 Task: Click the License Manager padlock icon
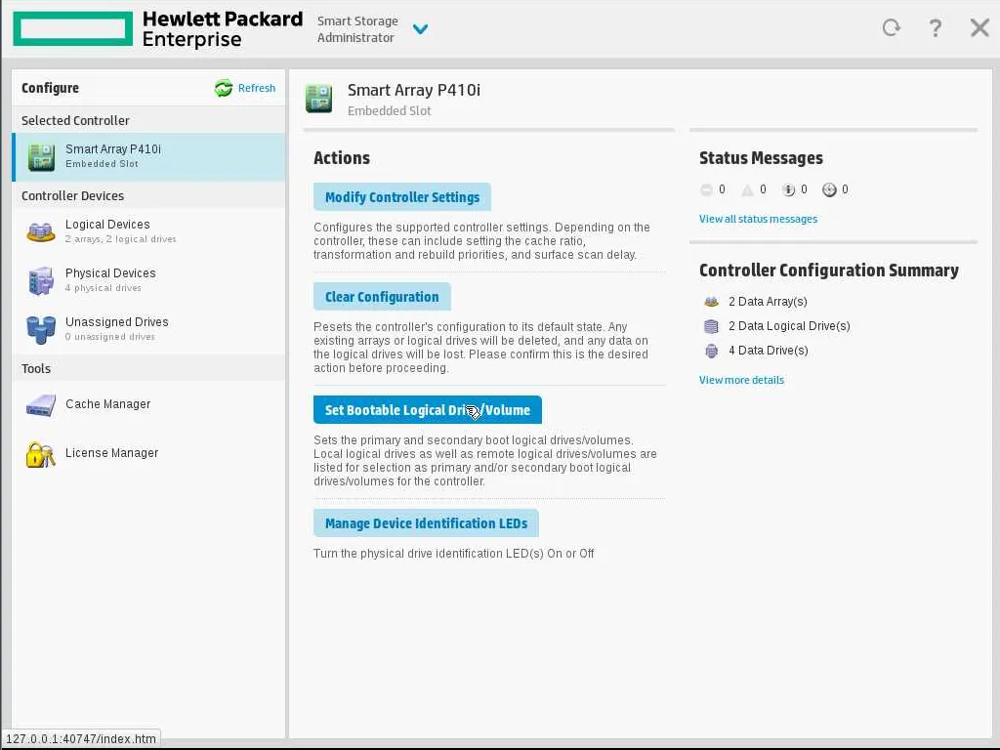point(41,454)
